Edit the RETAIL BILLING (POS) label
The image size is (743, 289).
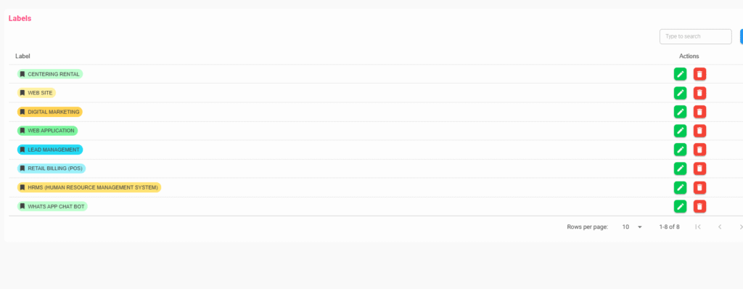coord(680,168)
